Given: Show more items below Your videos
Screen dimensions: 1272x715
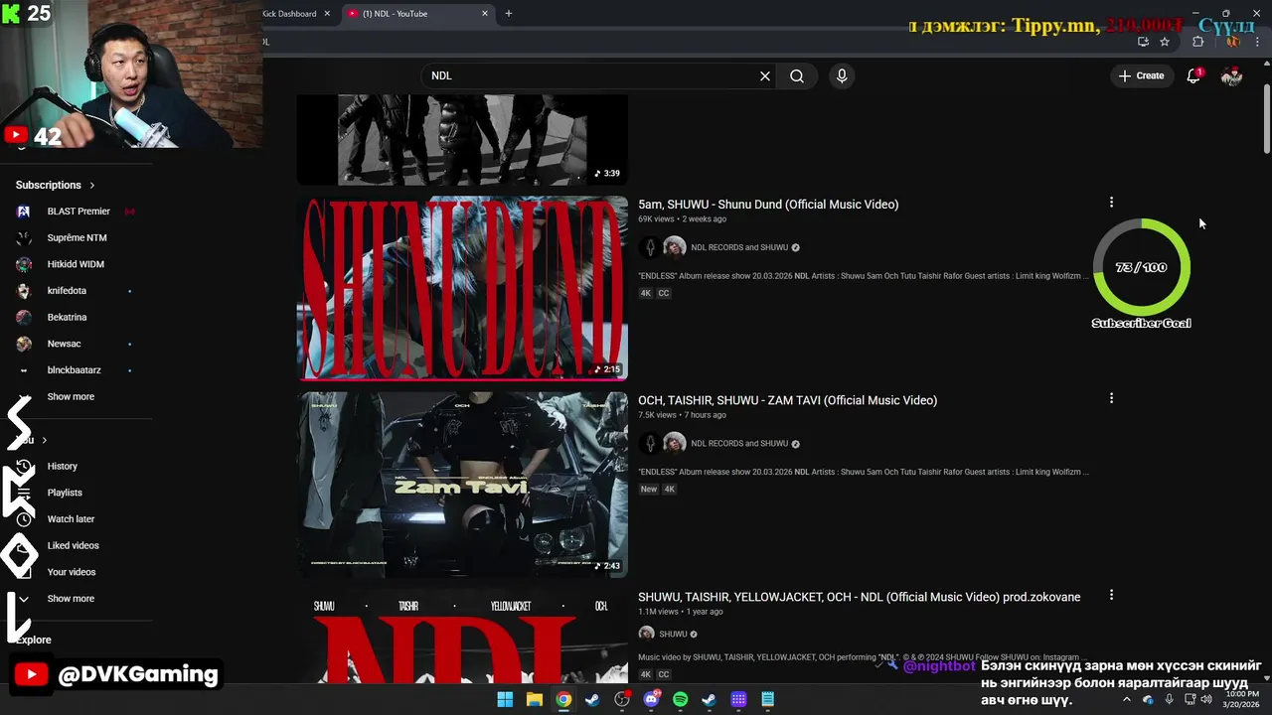Looking at the screenshot, I should [71, 599].
